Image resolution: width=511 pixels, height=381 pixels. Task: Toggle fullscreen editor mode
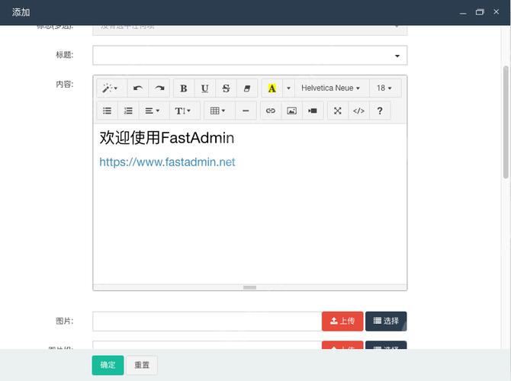[x=338, y=110]
